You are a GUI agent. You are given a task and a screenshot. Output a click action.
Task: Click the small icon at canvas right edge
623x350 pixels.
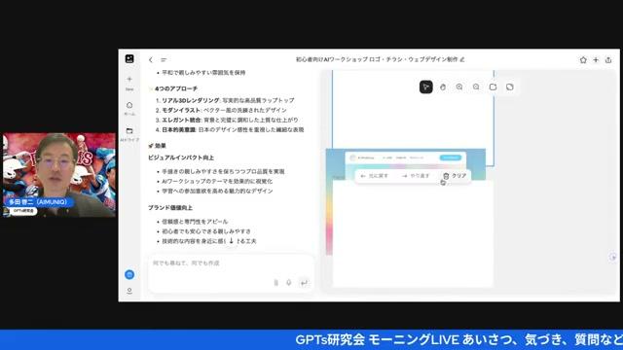click(x=612, y=257)
